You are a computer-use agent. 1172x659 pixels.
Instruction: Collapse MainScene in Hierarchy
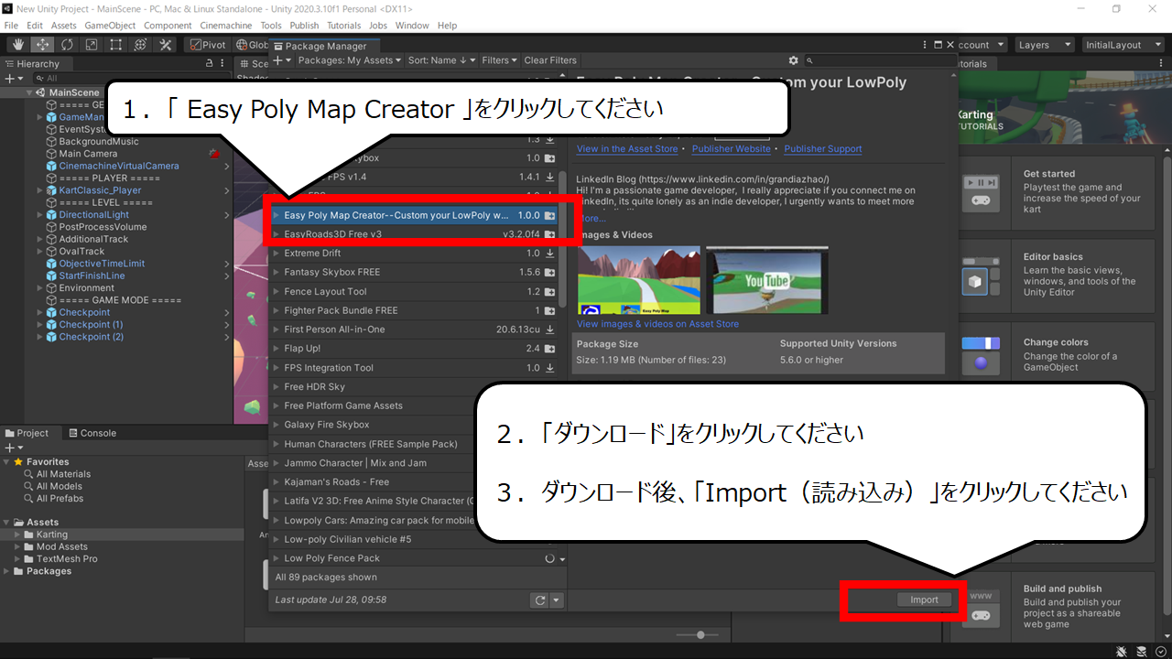[x=28, y=92]
